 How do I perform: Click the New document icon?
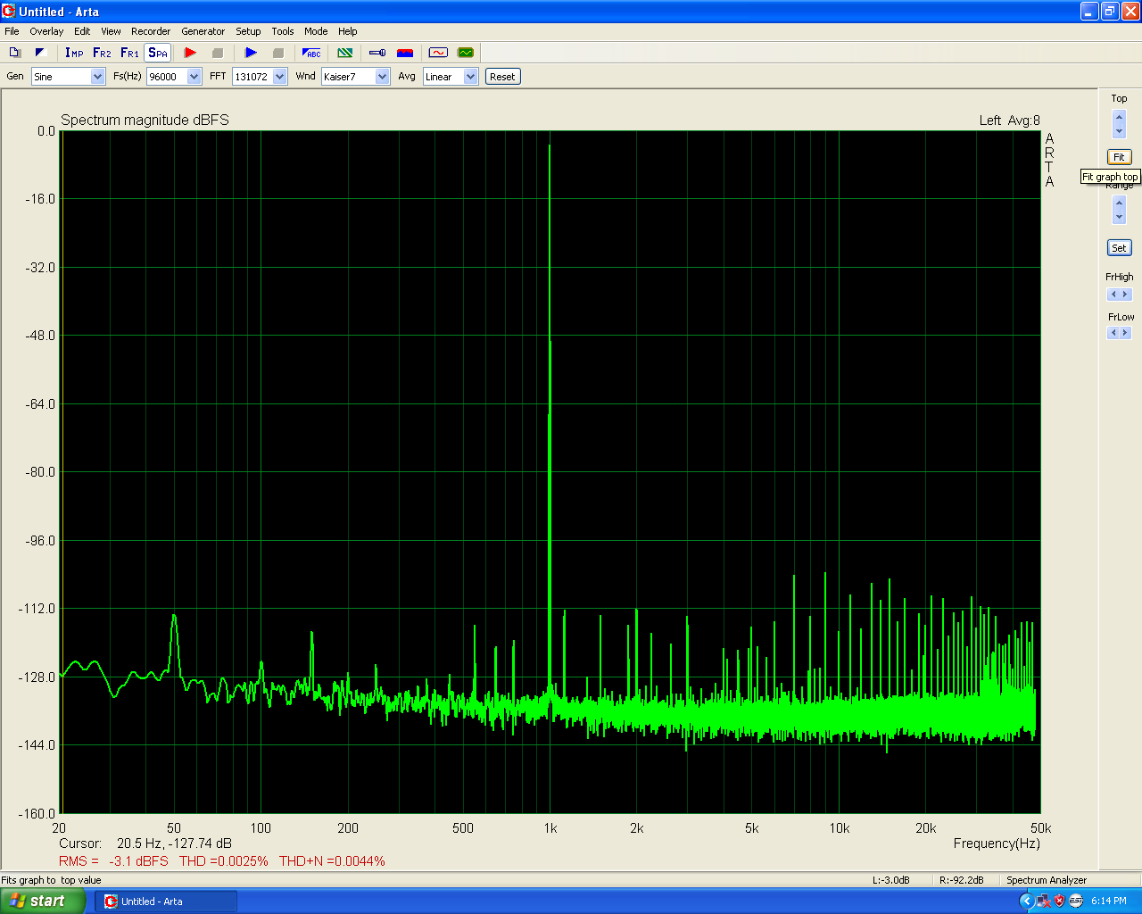(14, 53)
